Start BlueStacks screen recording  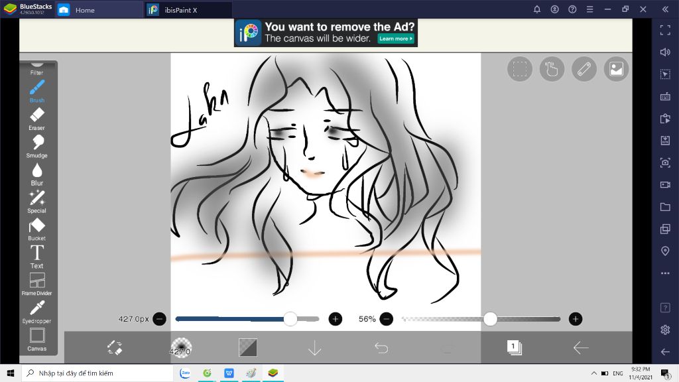pos(665,185)
